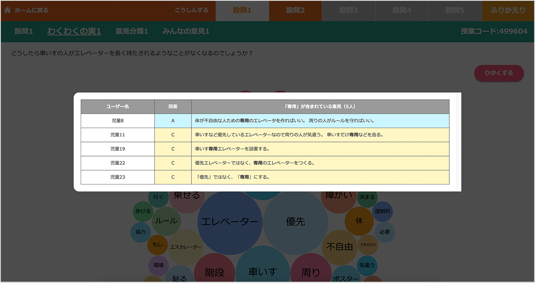This screenshot has width=535, height=283.
Task: Open 意見分類1 in sub-navigation
Action: pos(132,31)
